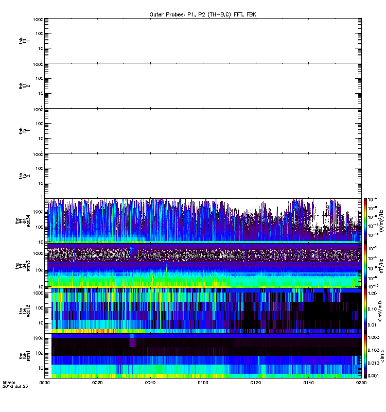Screen dimensions: 386x412
Task: Click the 1.00 value on the edc12 color bar
Action: click(x=372, y=293)
